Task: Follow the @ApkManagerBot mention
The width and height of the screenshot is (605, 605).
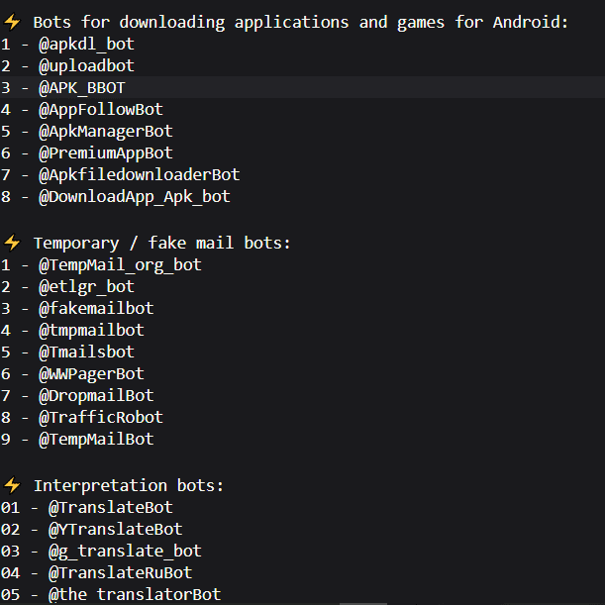Action: click(105, 131)
